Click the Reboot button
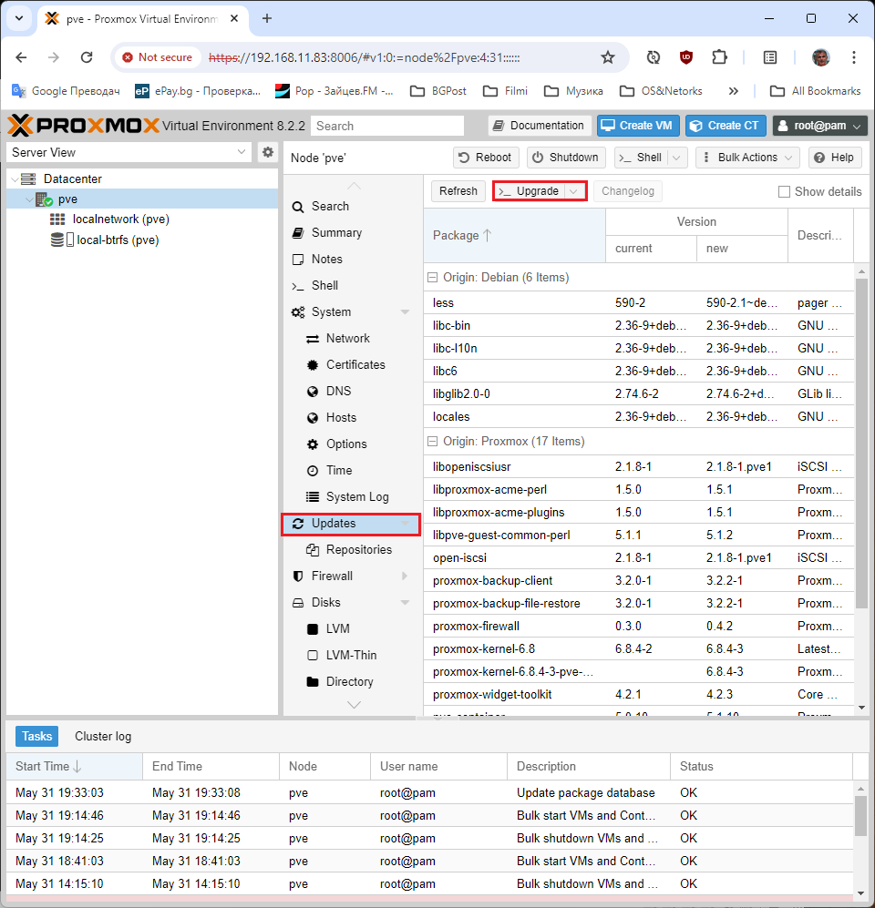The width and height of the screenshot is (875, 908). tap(485, 158)
